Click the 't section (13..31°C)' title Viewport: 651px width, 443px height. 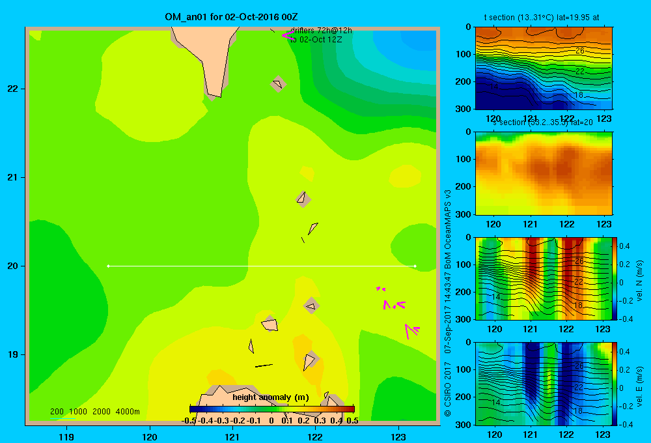[519, 18]
